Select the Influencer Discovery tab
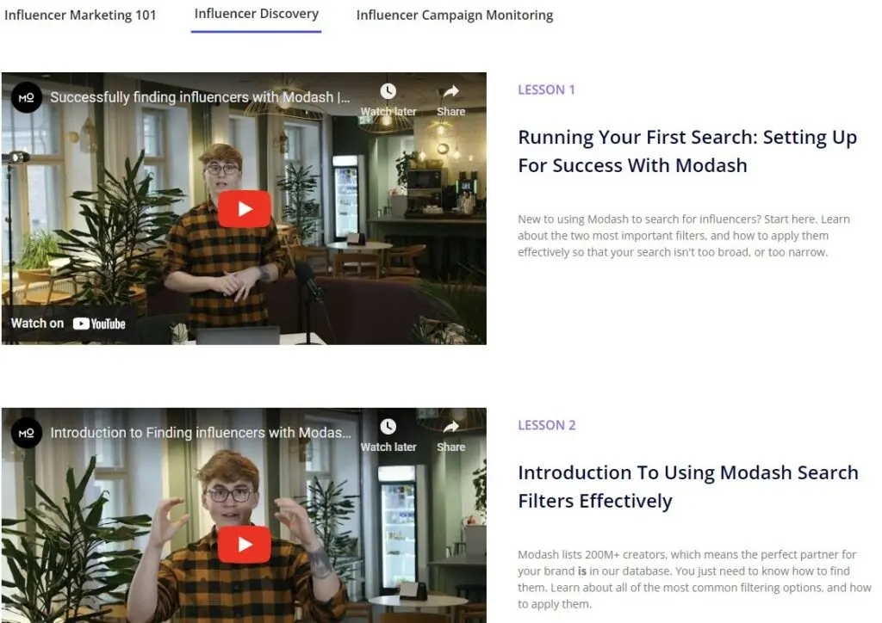 (x=257, y=14)
